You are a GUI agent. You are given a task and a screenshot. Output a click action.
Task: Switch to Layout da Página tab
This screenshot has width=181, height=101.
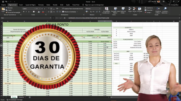click(31, 5)
